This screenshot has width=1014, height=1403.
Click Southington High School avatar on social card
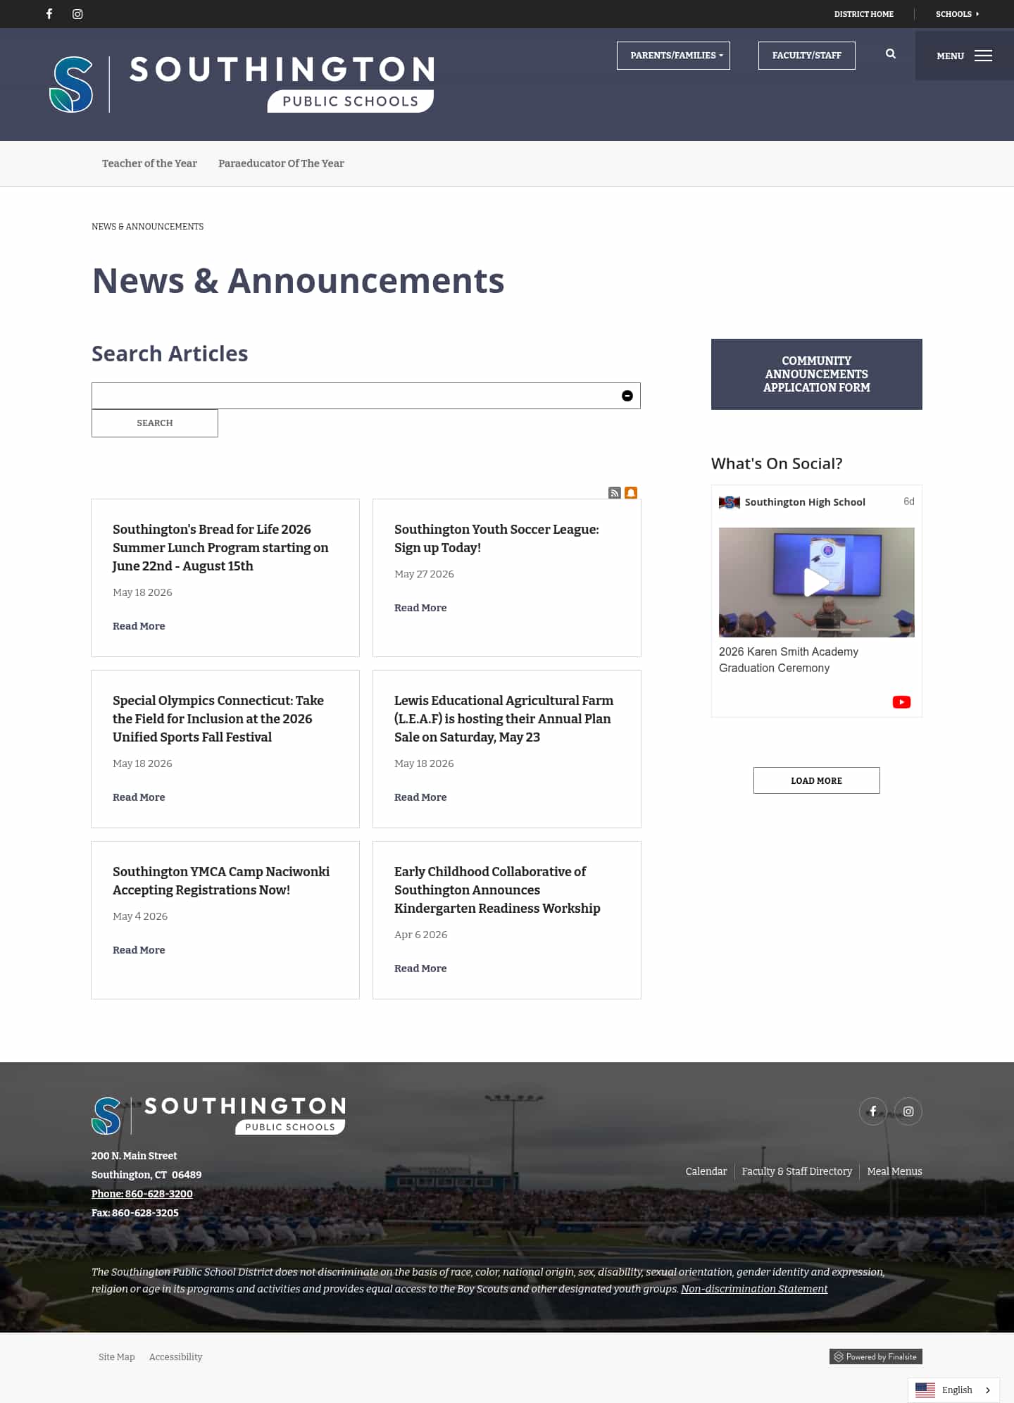729,502
